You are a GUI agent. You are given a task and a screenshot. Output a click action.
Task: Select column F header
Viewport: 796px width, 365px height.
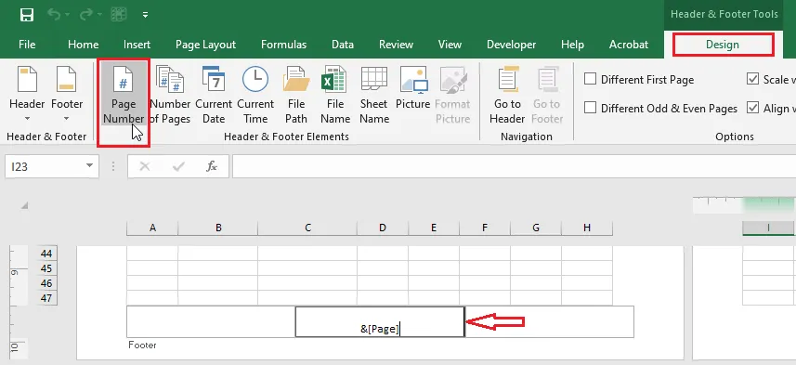coord(485,228)
